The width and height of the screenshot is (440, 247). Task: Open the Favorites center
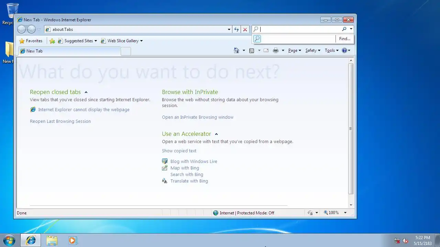(x=31, y=41)
